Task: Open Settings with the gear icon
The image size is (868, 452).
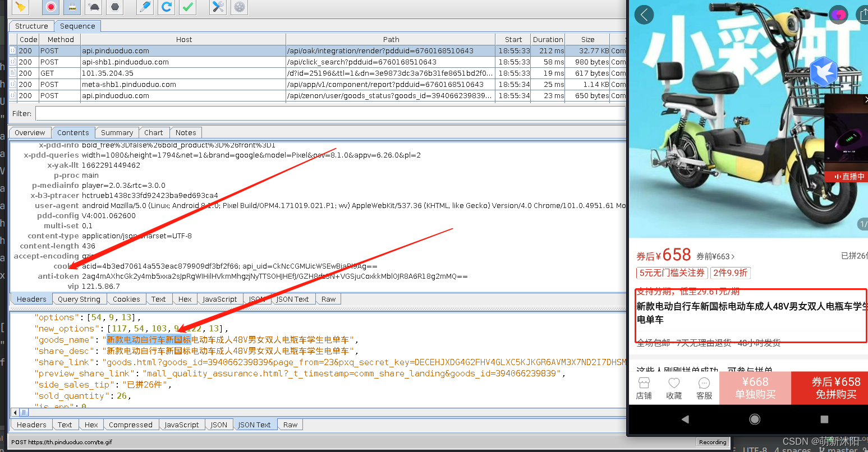Action: point(240,7)
